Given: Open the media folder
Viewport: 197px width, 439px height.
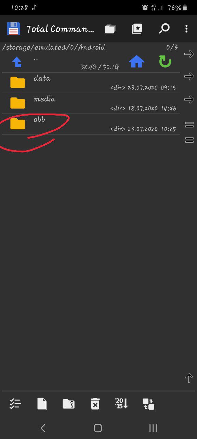Looking at the screenshot, I should 91,103.
